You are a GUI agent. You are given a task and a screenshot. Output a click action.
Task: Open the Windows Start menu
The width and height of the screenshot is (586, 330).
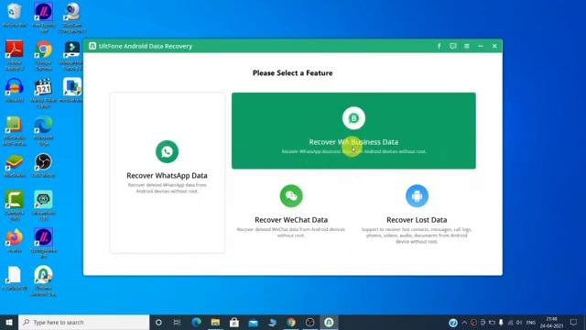coord(9,322)
